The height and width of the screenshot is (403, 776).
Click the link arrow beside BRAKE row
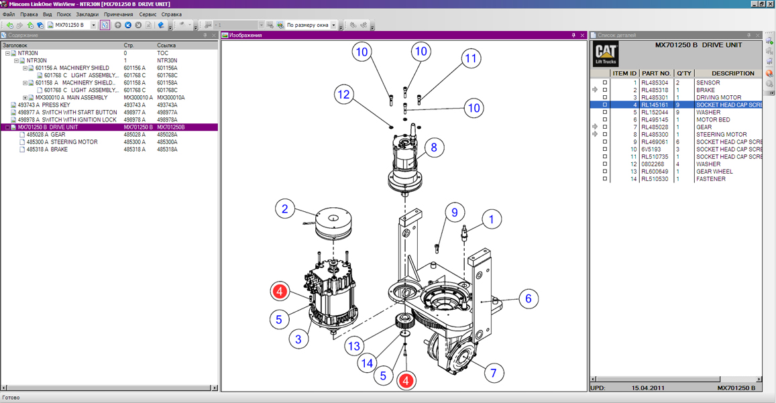[595, 90]
